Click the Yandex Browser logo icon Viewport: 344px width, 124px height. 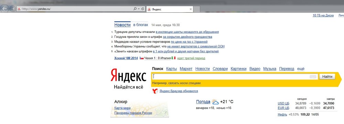tap(155, 91)
